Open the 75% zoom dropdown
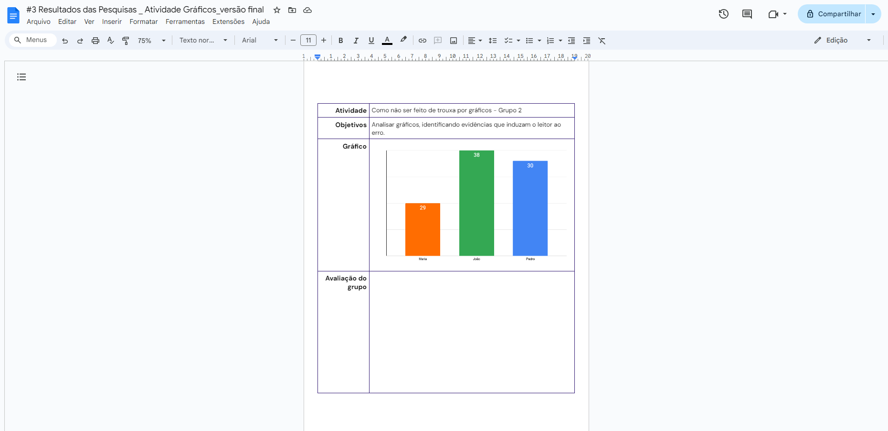The height and width of the screenshot is (431, 888). point(152,41)
